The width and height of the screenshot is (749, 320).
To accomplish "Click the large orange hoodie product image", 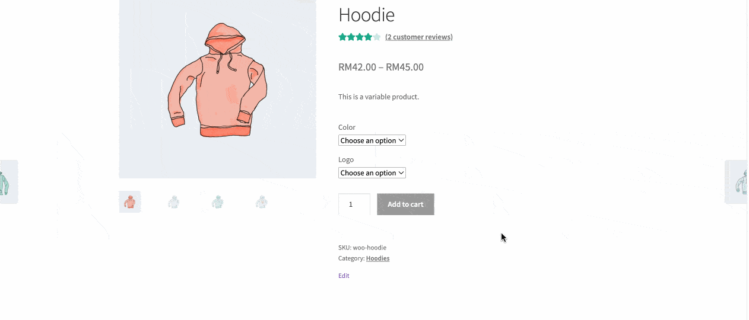I will tap(217, 83).
